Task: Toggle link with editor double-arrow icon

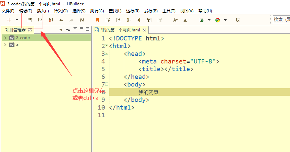Action: (x=68, y=30)
